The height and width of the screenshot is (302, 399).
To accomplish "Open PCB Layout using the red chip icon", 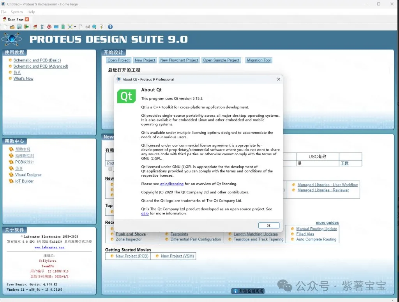I will point(49,27).
